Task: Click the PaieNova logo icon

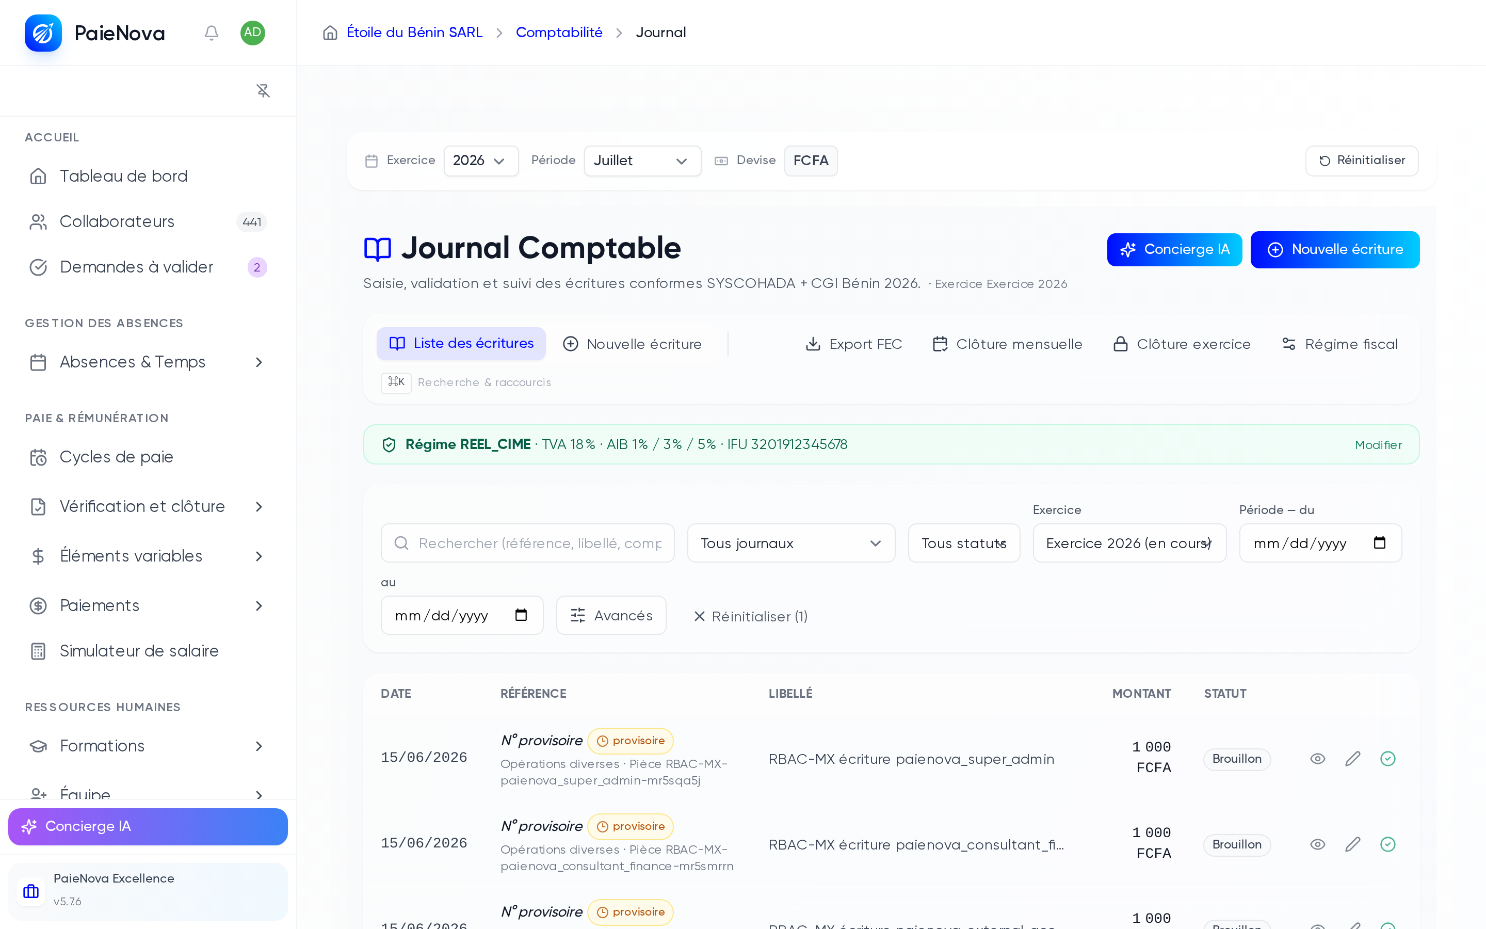Action: (43, 33)
